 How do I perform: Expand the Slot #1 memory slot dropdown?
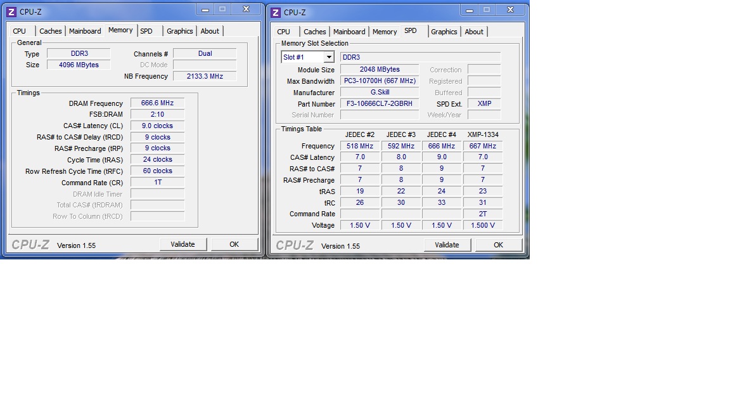(x=329, y=57)
